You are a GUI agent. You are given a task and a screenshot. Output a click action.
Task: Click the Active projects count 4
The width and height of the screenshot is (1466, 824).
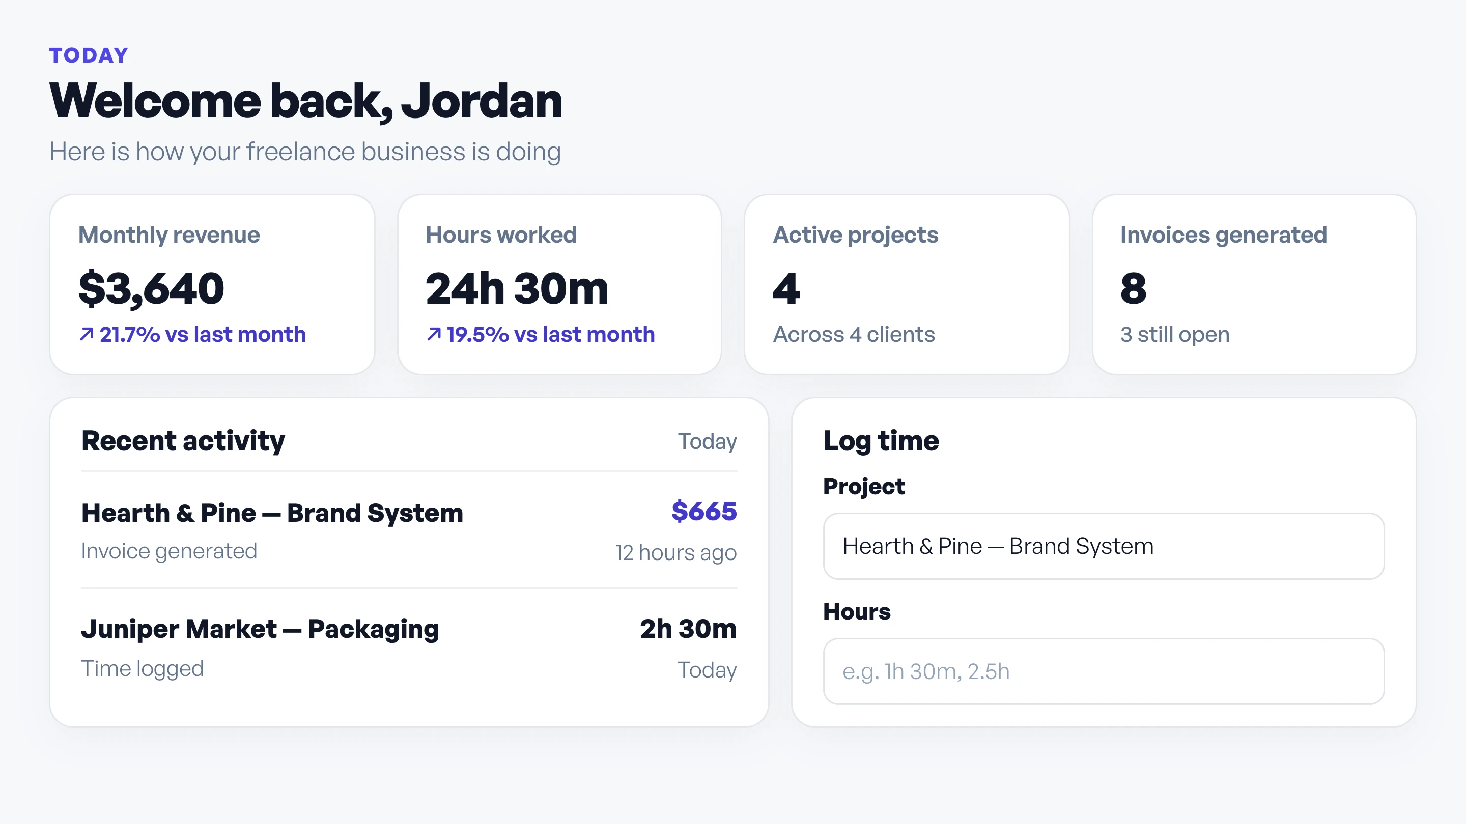pos(786,288)
